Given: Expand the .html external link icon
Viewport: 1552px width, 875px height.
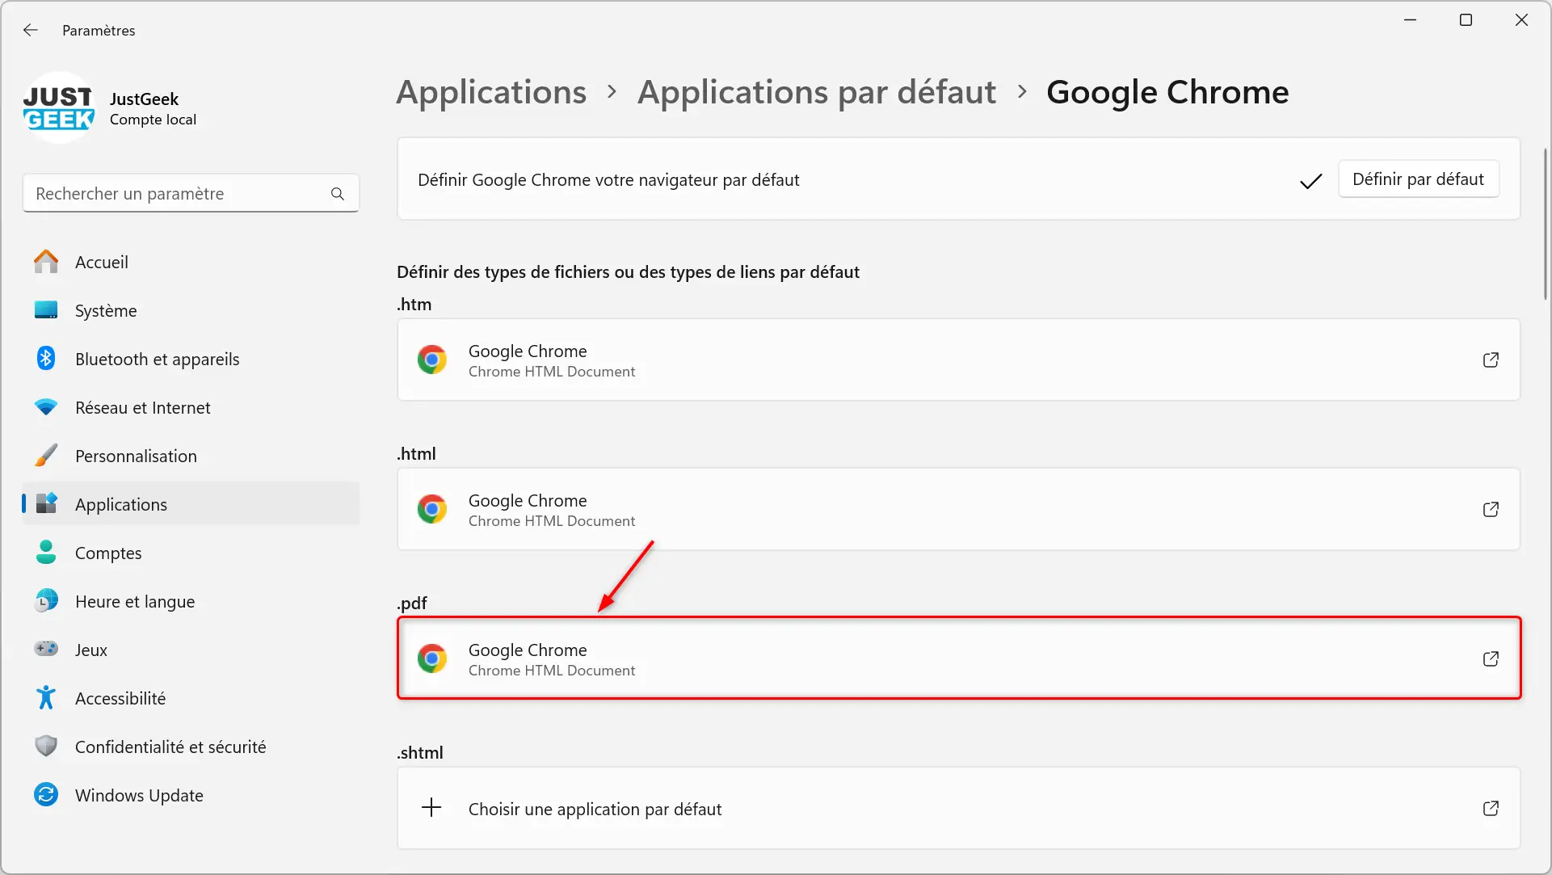Looking at the screenshot, I should pyautogui.click(x=1490, y=510).
